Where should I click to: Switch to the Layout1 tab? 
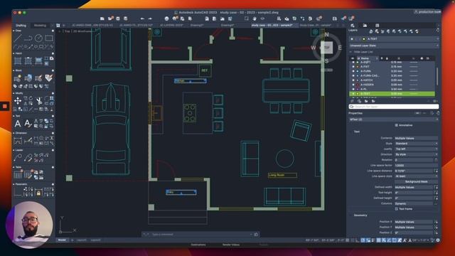click(x=82, y=240)
